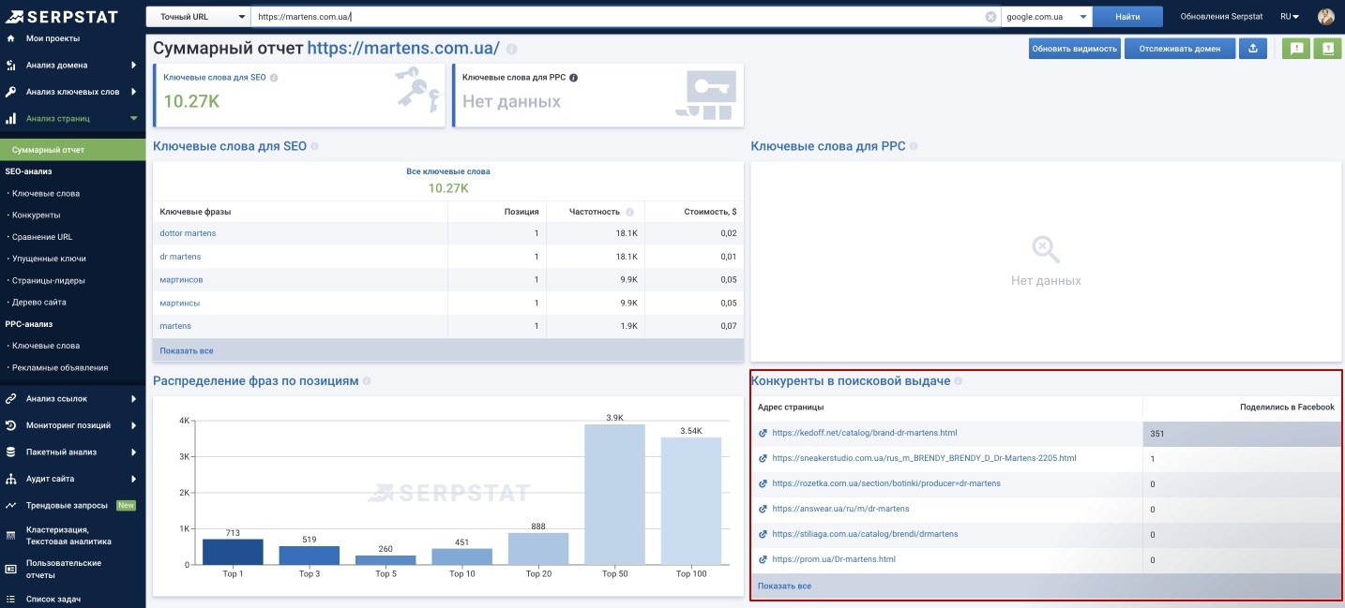Open SEO Ключевые слова in sidebar
This screenshot has width=1345, height=608.
[x=45, y=193]
